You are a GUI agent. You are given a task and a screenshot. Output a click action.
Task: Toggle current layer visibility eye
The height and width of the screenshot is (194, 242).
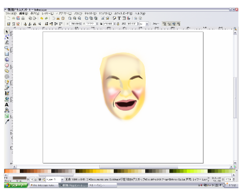pyautogui.click(x=40, y=179)
